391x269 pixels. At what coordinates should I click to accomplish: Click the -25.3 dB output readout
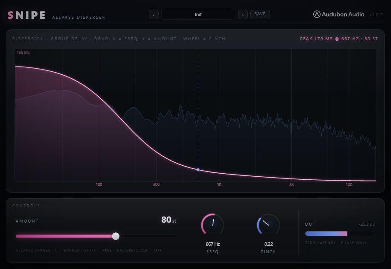(367, 224)
